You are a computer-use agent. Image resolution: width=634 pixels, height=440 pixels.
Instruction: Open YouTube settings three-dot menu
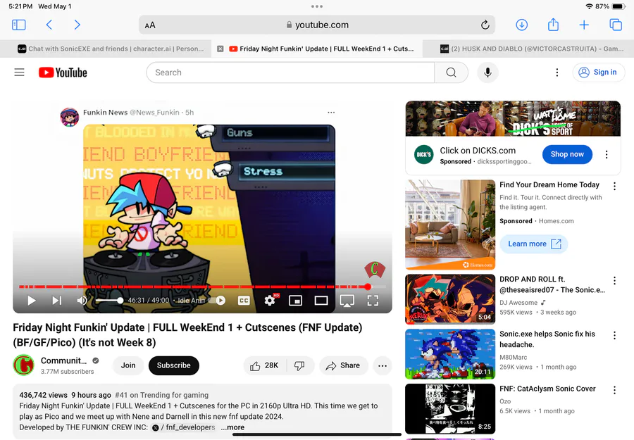(x=557, y=73)
